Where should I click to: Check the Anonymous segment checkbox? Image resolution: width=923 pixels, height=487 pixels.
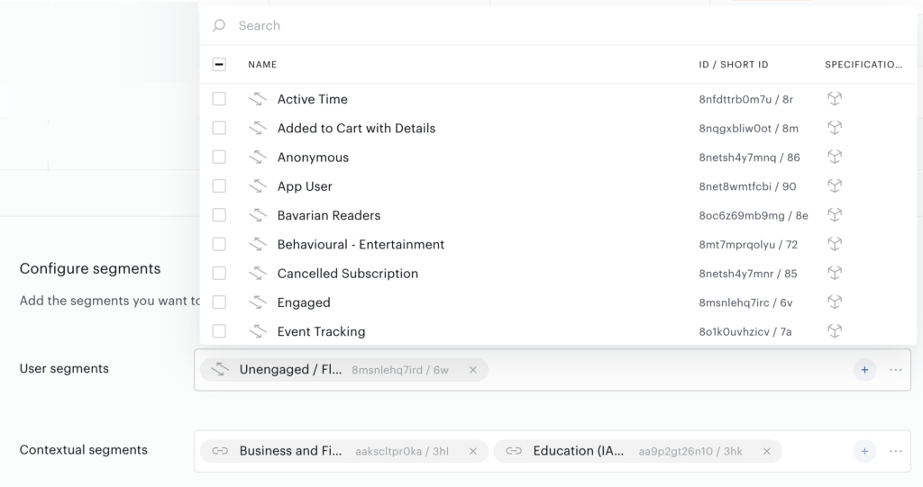(x=219, y=157)
